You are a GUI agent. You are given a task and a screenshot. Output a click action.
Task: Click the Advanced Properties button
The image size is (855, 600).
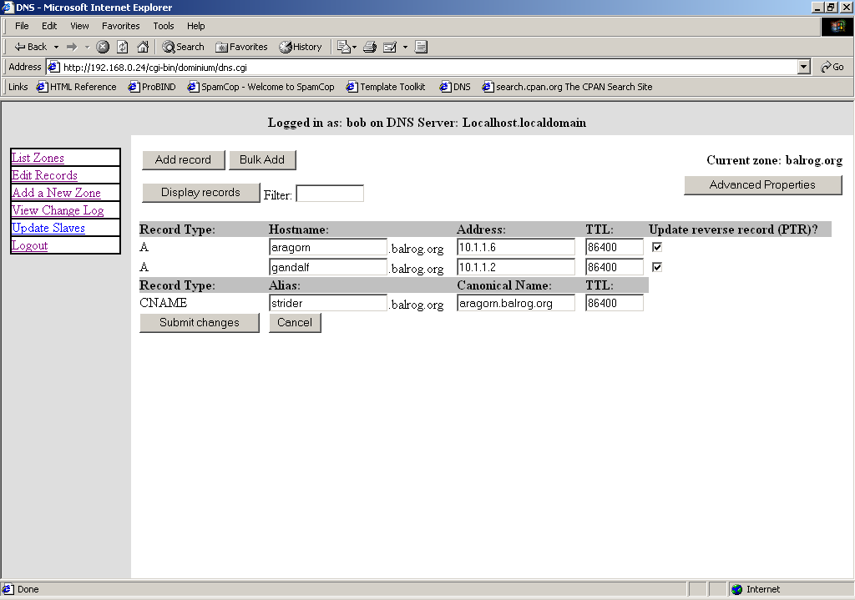point(762,185)
